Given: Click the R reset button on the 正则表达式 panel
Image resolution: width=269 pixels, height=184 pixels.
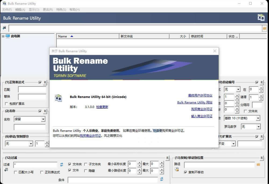Looking at the screenshot, I should pos(45,82).
